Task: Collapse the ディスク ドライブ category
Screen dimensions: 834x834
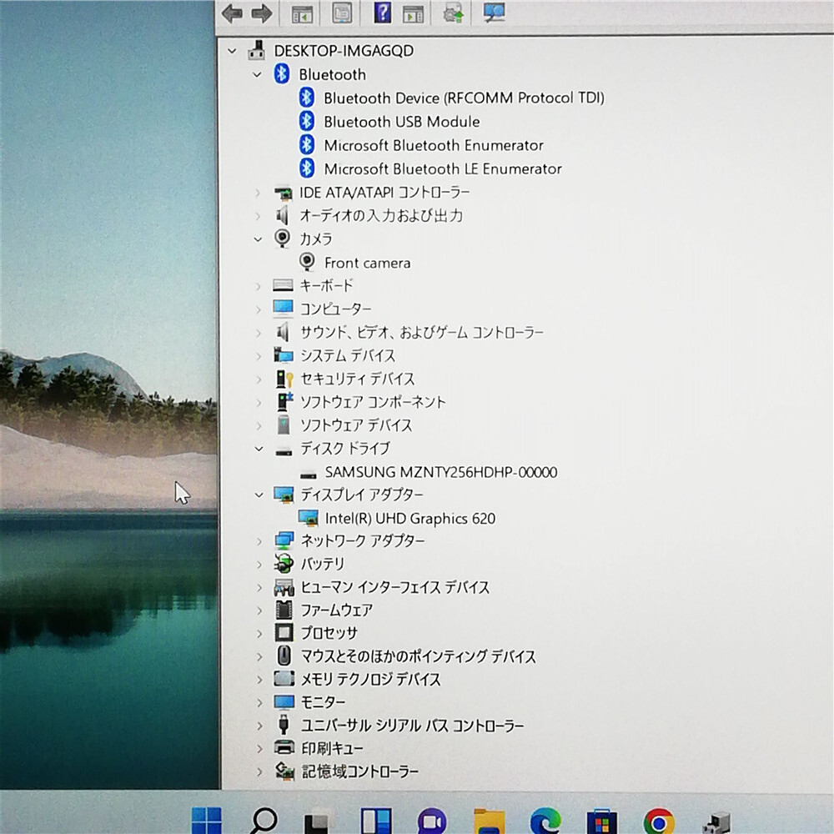Action: tap(259, 449)
